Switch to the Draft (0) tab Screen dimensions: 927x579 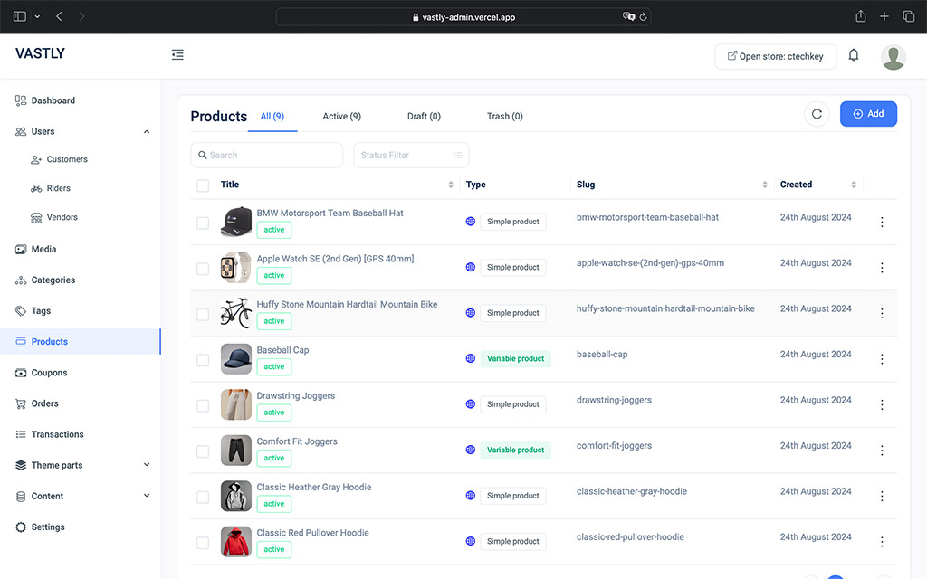point(424,117)
